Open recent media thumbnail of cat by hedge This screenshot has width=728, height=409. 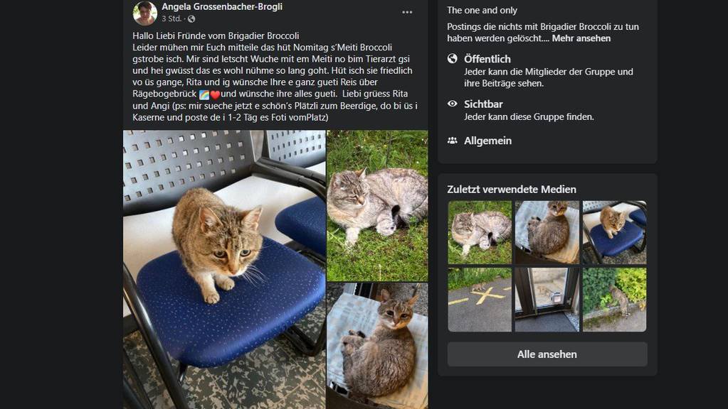coord(614,300)
